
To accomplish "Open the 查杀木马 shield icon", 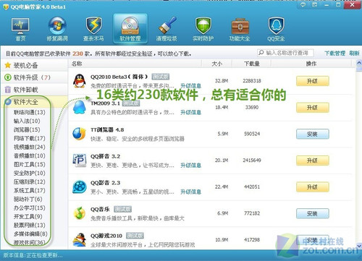I will pyautogui.click(x=93, y=29).
